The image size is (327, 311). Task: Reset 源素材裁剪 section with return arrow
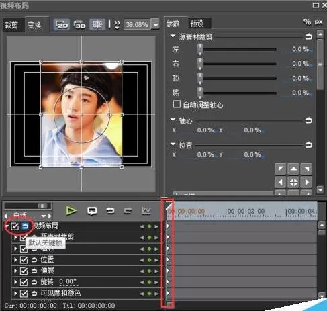click(x=309, y=36)
